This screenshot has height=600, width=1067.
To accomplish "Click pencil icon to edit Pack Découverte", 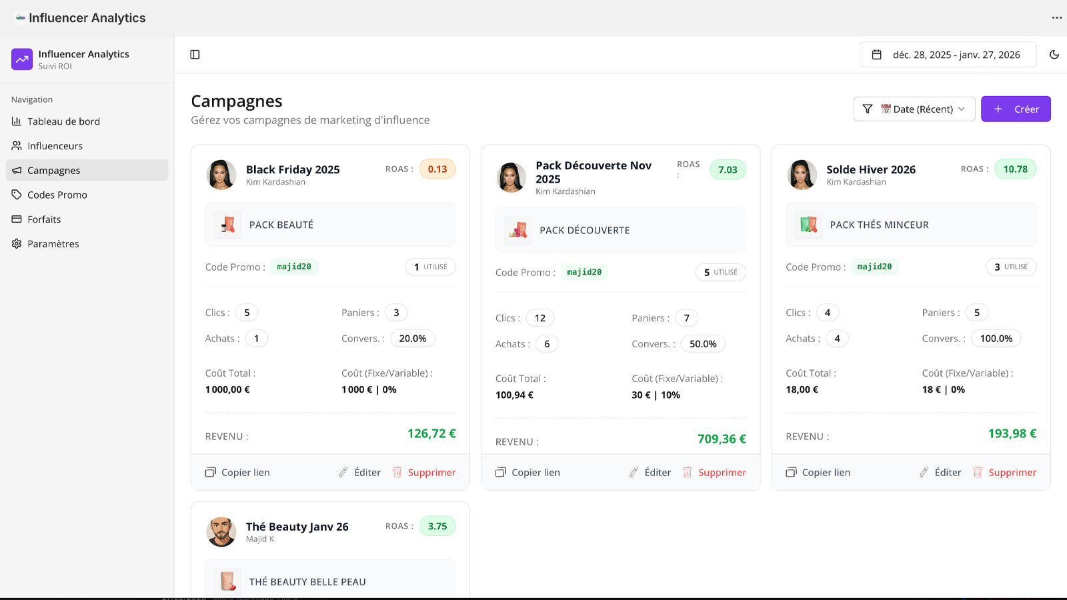I will pyautogui.click(x=634, y=473).
